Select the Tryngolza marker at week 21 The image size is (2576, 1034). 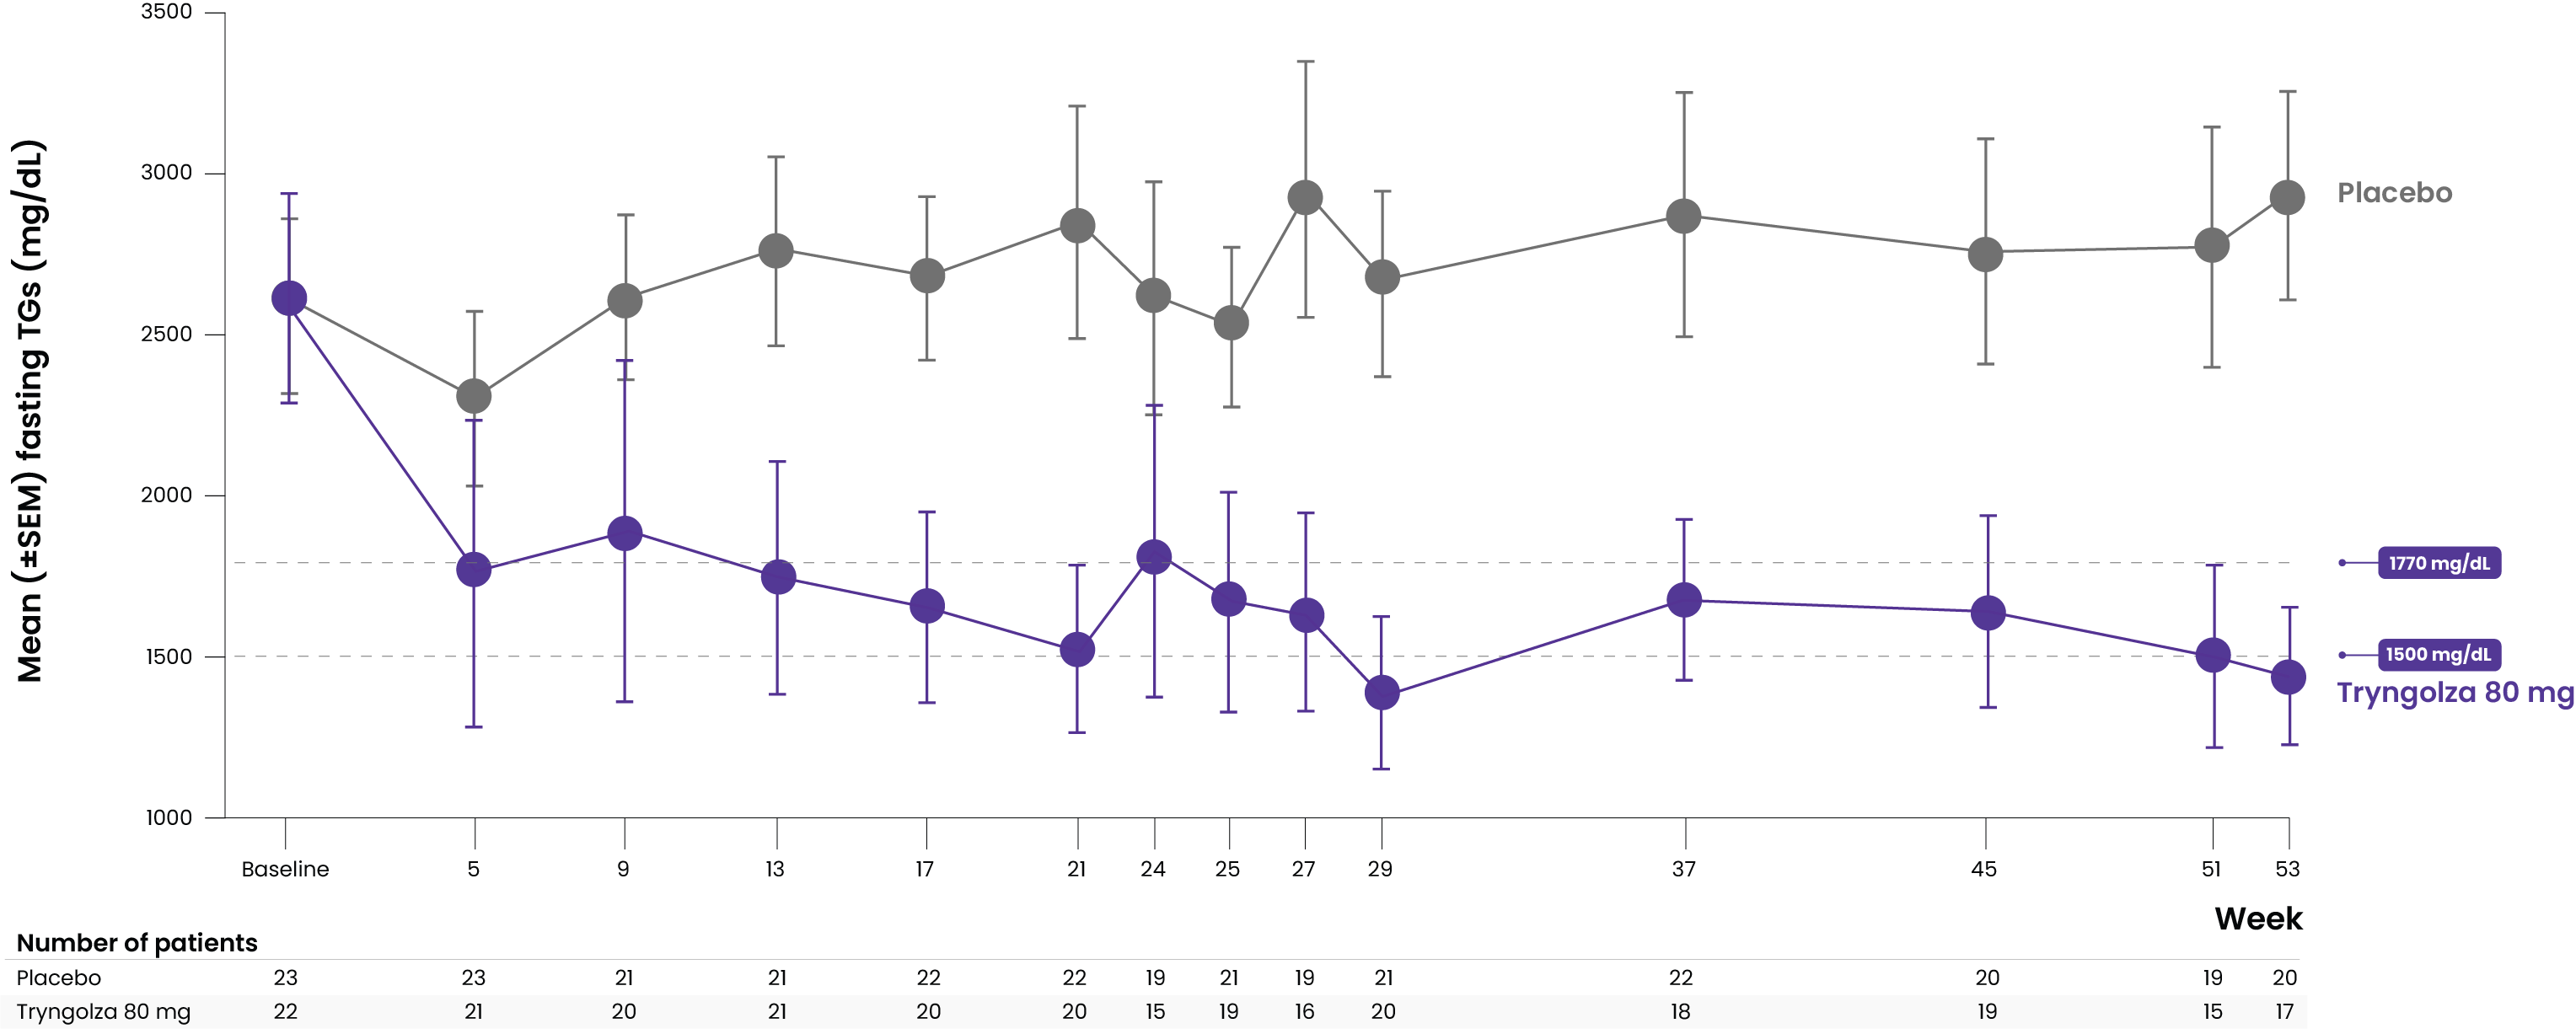(1077, 650)
